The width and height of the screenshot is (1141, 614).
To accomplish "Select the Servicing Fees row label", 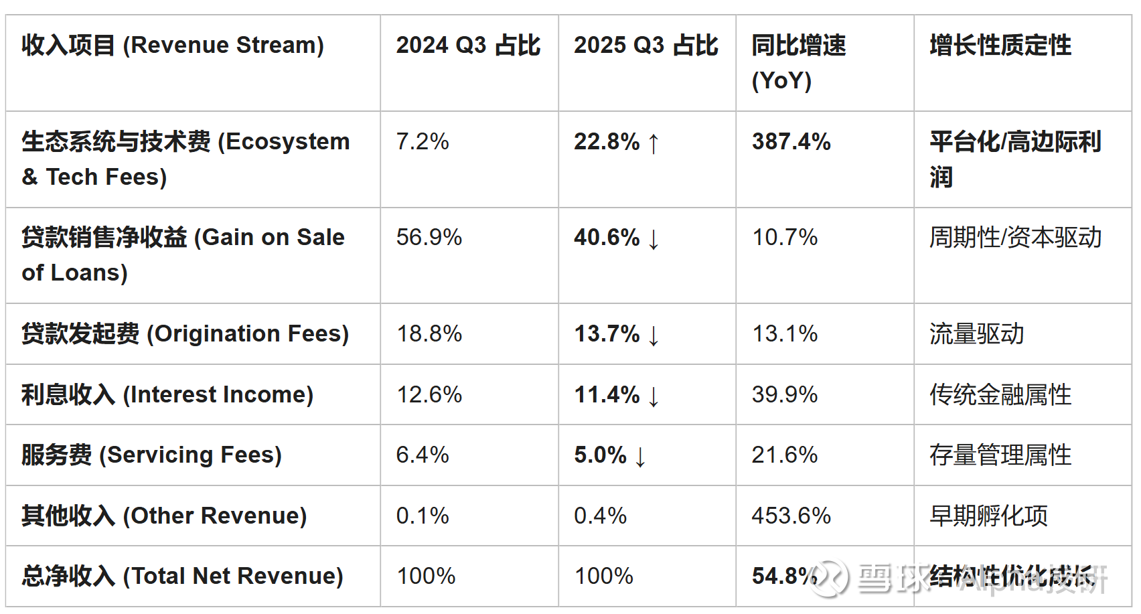I will click(x=151, y=455).
